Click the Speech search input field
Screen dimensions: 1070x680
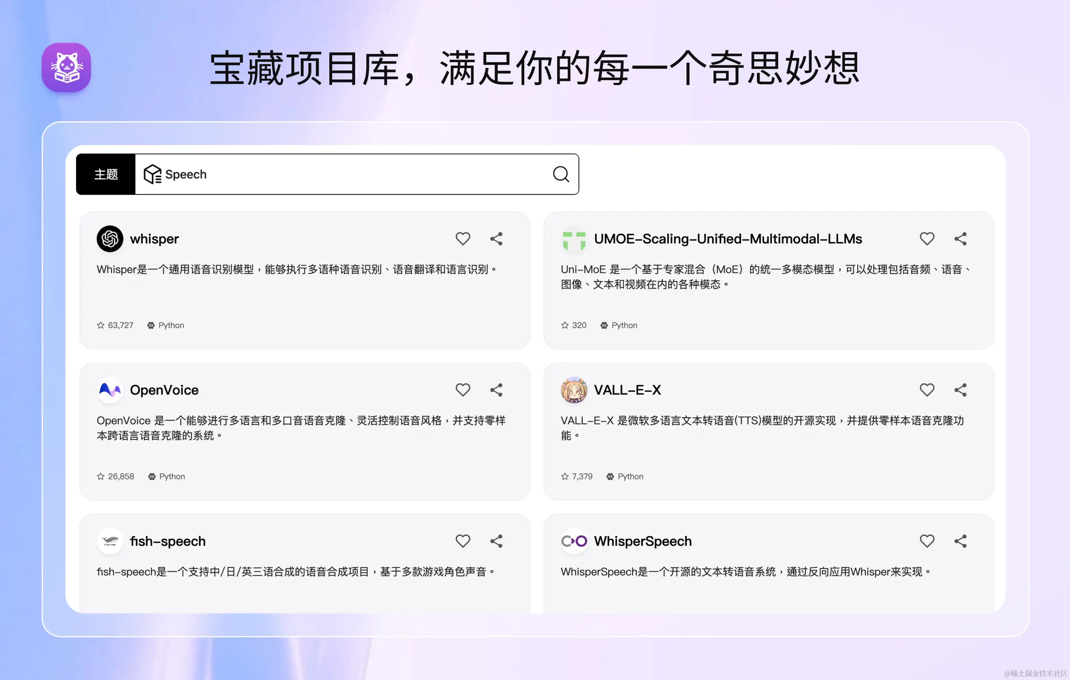tap(357, 174)
